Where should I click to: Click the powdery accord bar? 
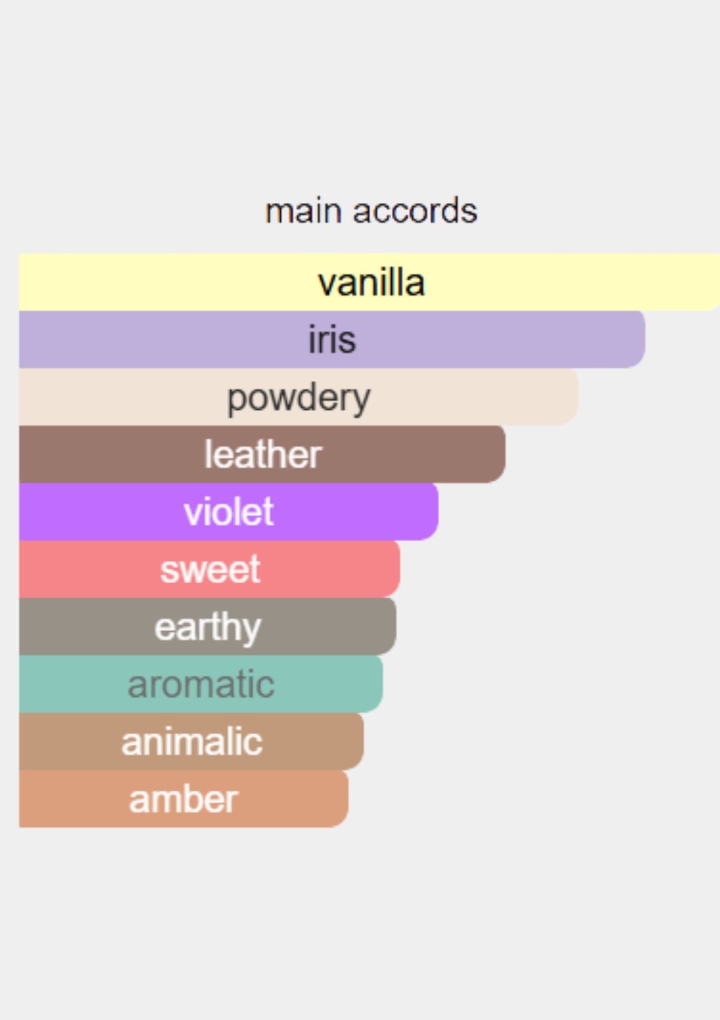point(299,397)
